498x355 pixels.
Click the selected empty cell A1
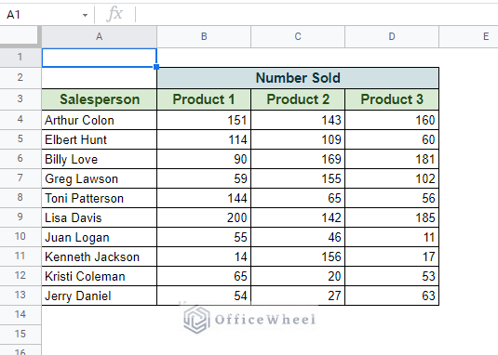(x=99, y=58)
